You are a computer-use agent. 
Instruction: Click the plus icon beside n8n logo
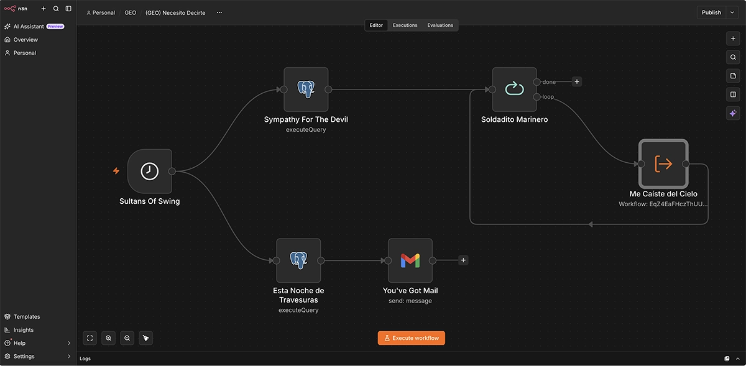pos(44,9)
